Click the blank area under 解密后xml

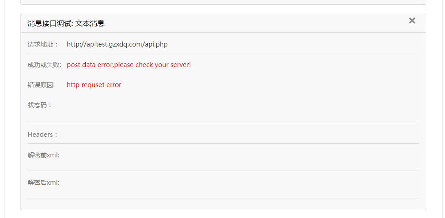click(x=223, y=192)
